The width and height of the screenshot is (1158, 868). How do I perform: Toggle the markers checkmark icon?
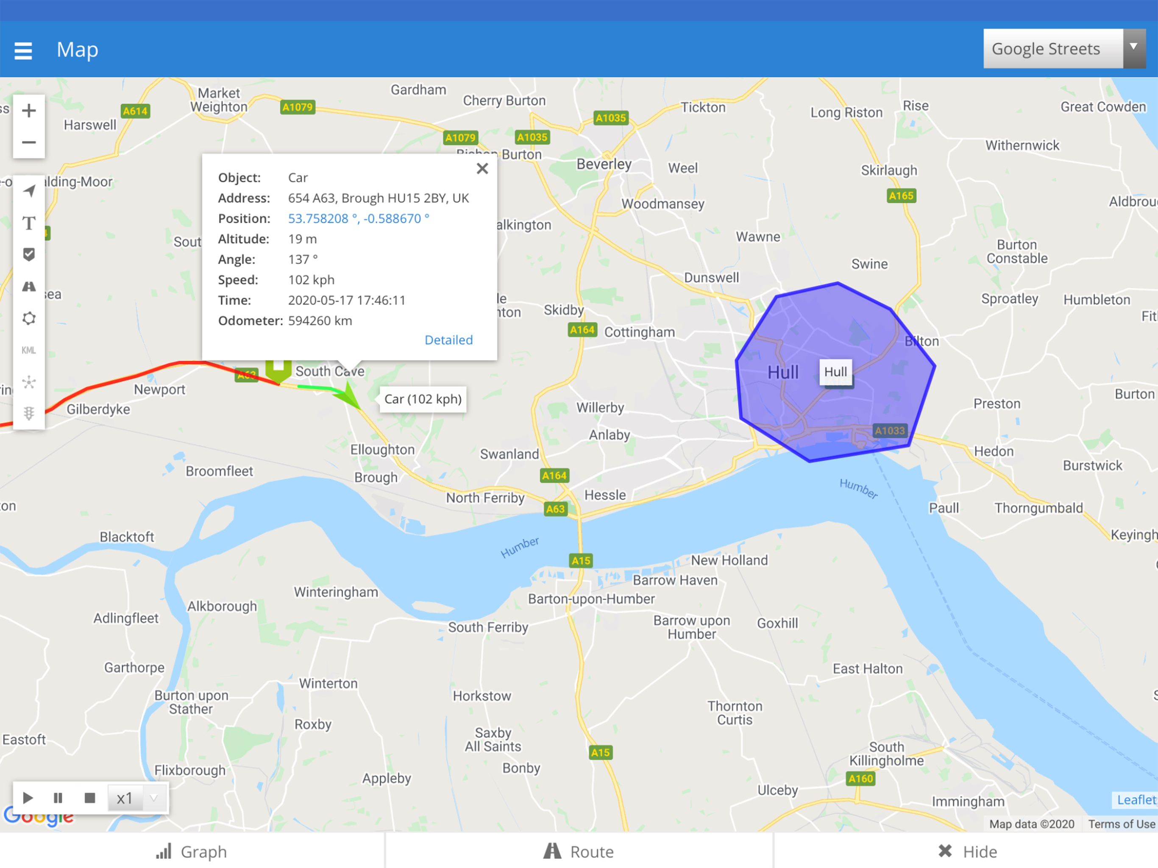[29, 254]
